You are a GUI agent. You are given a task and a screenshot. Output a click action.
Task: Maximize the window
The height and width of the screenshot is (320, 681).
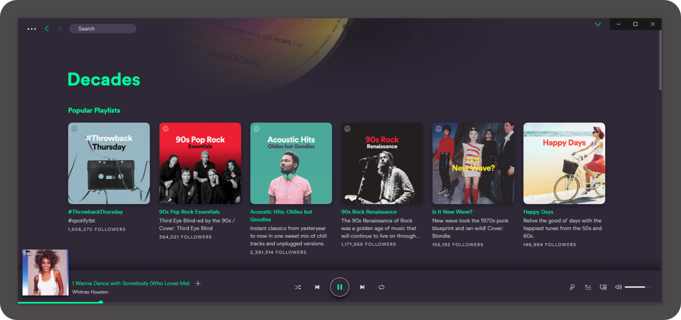635,24
